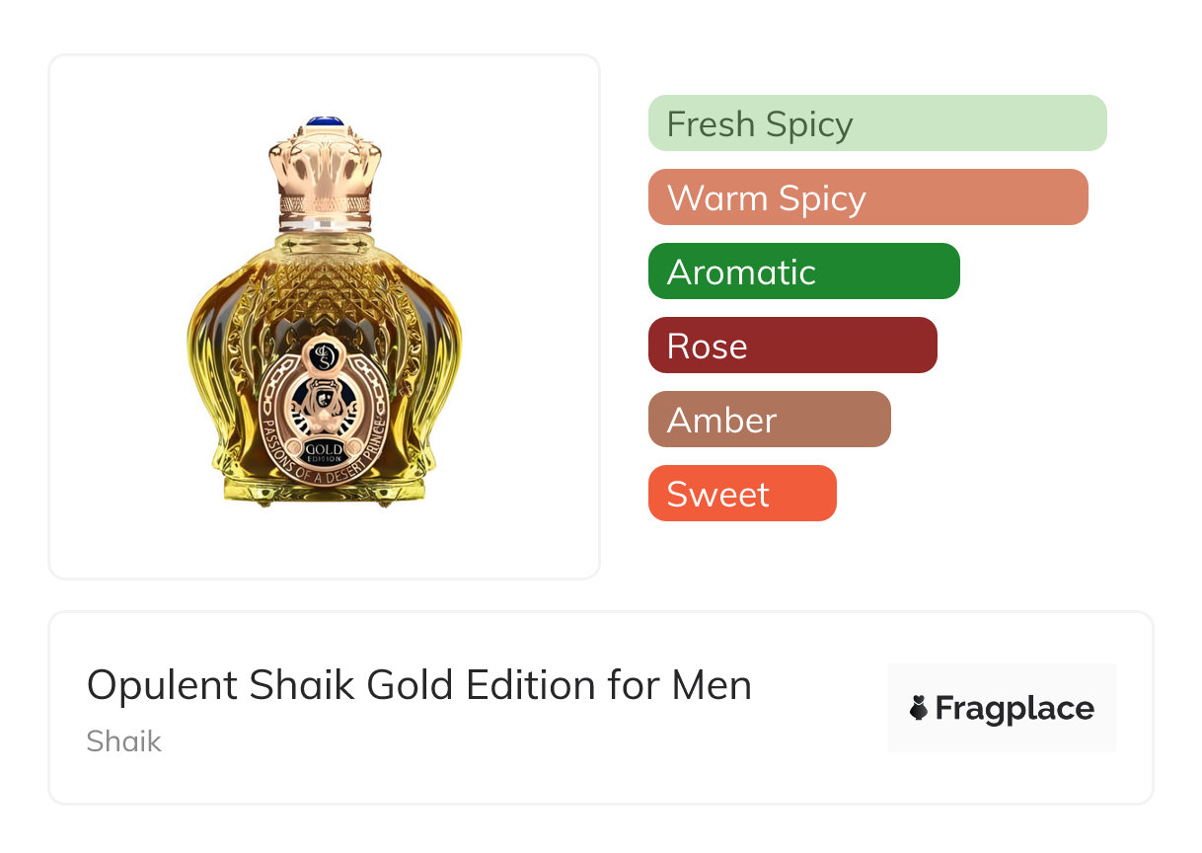The width and height of the screenshot is (1202, 853).
Task: Select the Warm Spicy accord bar
Action: [867, 197]
